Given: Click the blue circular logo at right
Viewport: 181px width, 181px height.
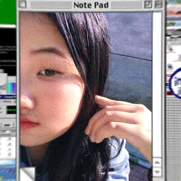Looking at the screenshot, I should pyautogui.click(x=176, y=83).
